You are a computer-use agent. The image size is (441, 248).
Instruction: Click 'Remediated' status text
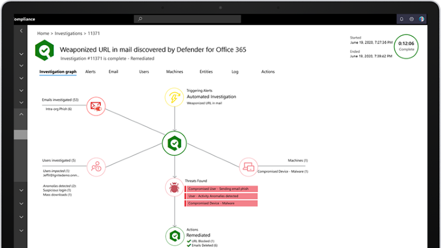[x=198, y=236]
